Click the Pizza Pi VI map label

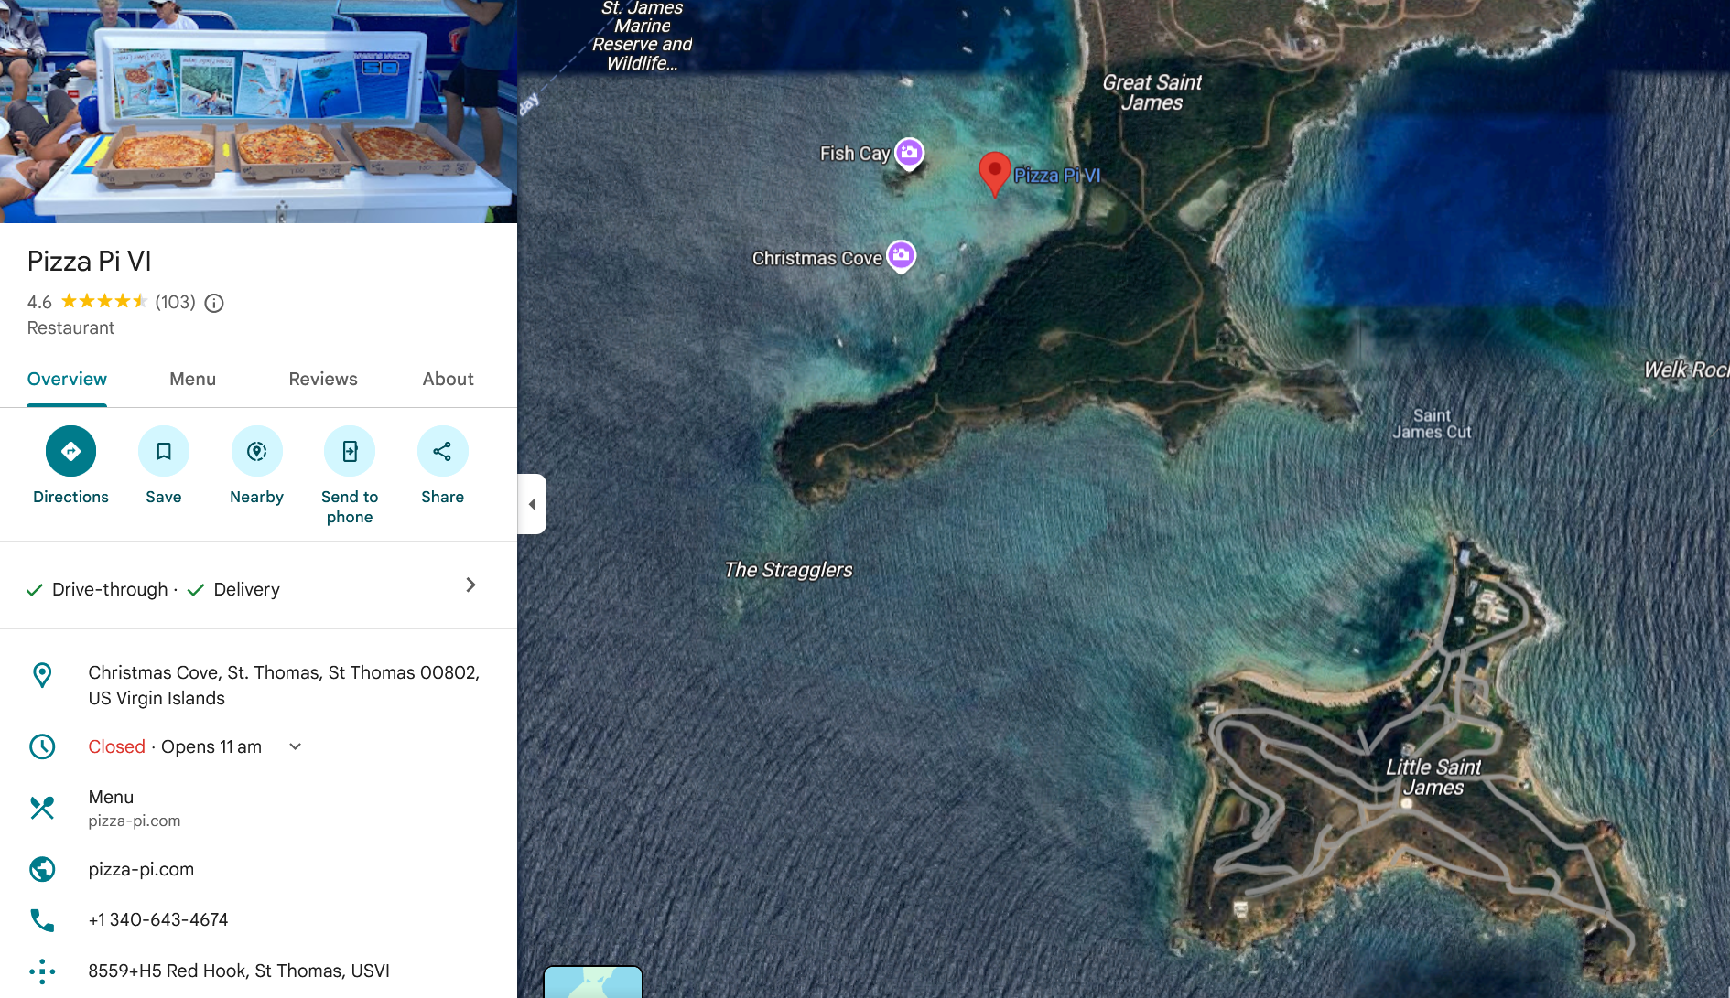1057,176
